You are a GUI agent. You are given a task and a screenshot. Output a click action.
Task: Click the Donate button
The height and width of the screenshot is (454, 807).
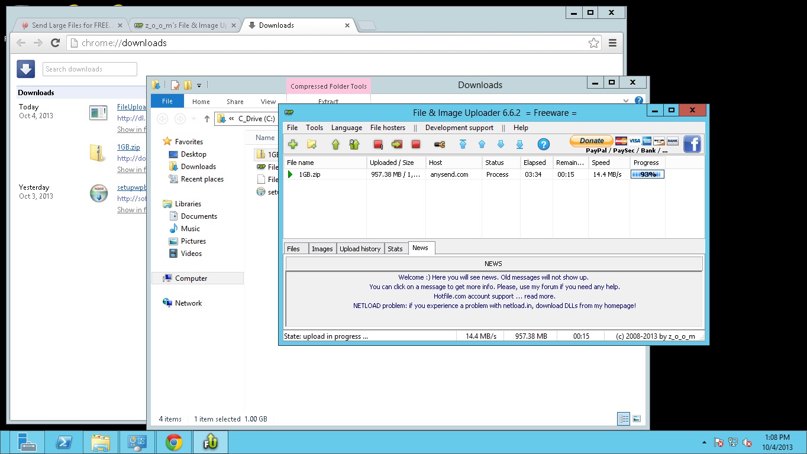pyautogui.click(x=592, y=141)
